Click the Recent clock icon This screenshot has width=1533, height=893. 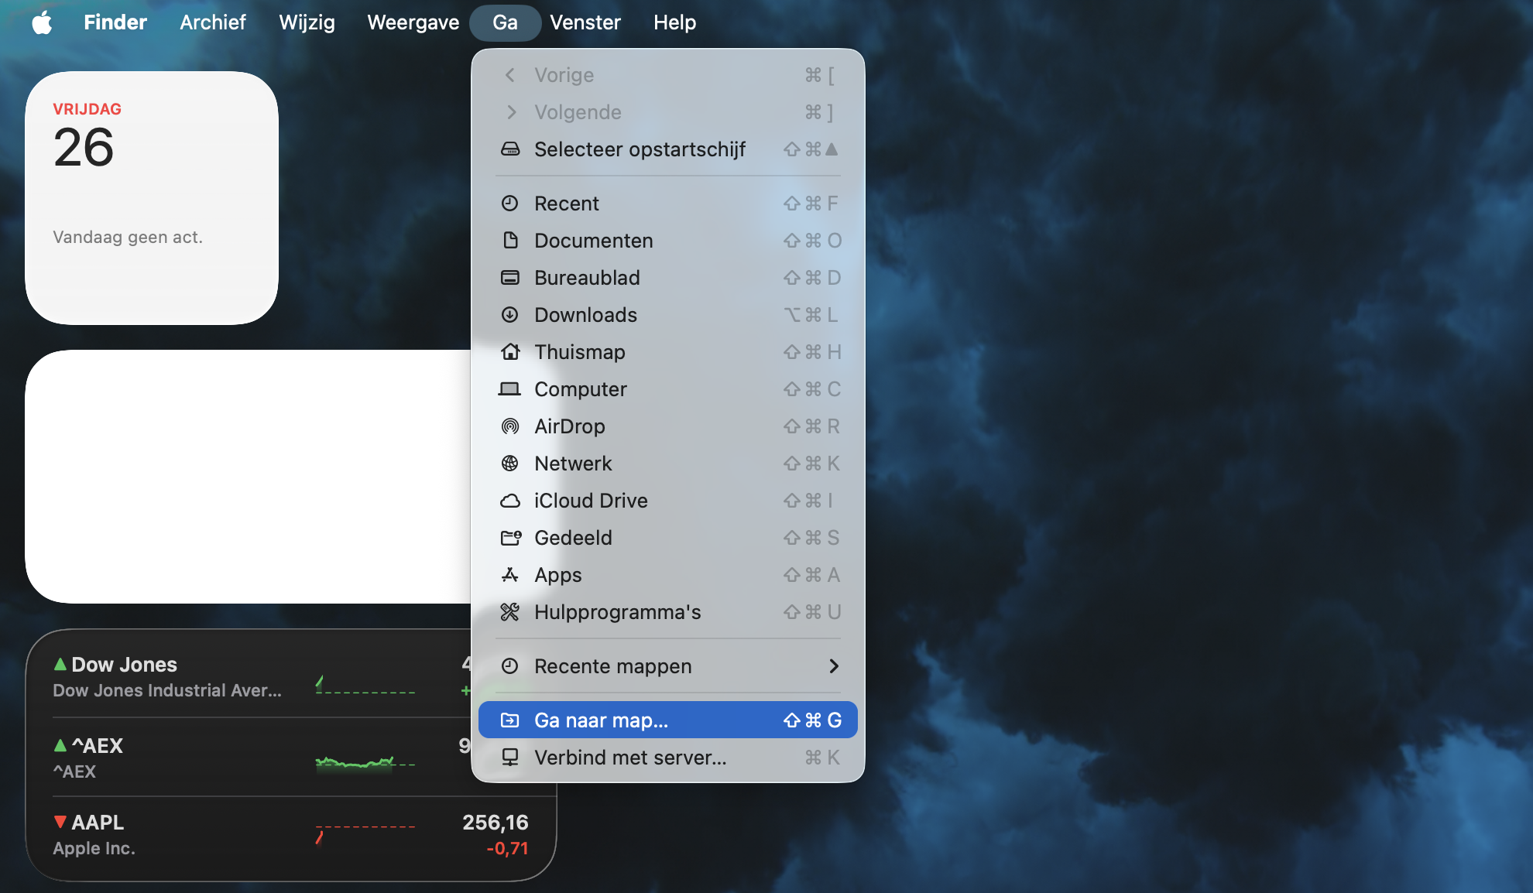tap(509, 203)
